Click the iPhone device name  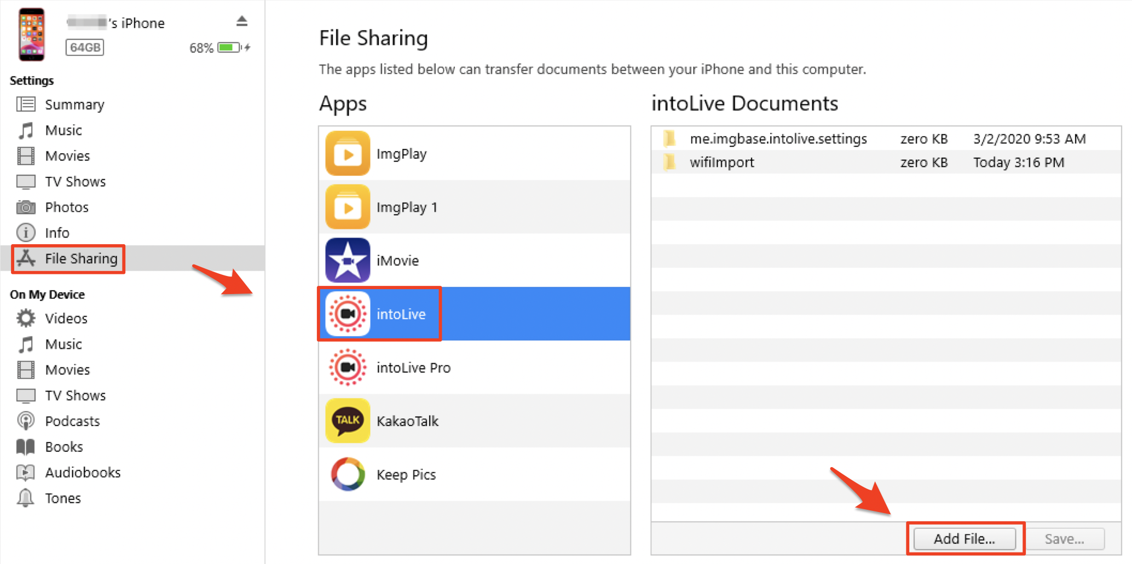point(115,23)
